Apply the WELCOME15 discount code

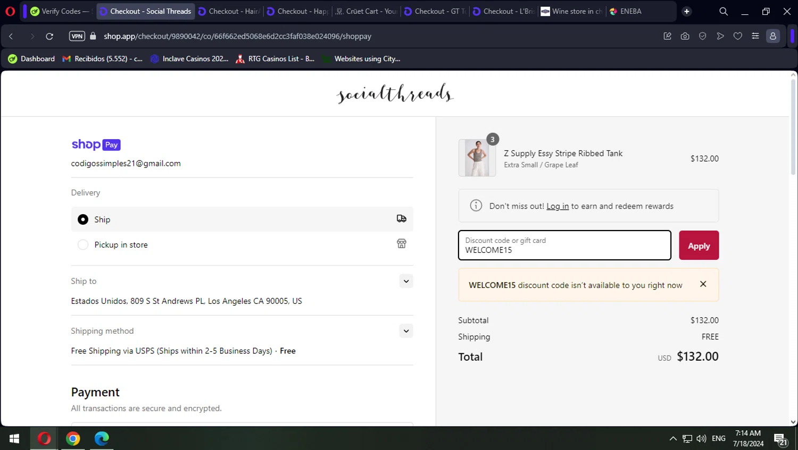click(x=699, y=245)
